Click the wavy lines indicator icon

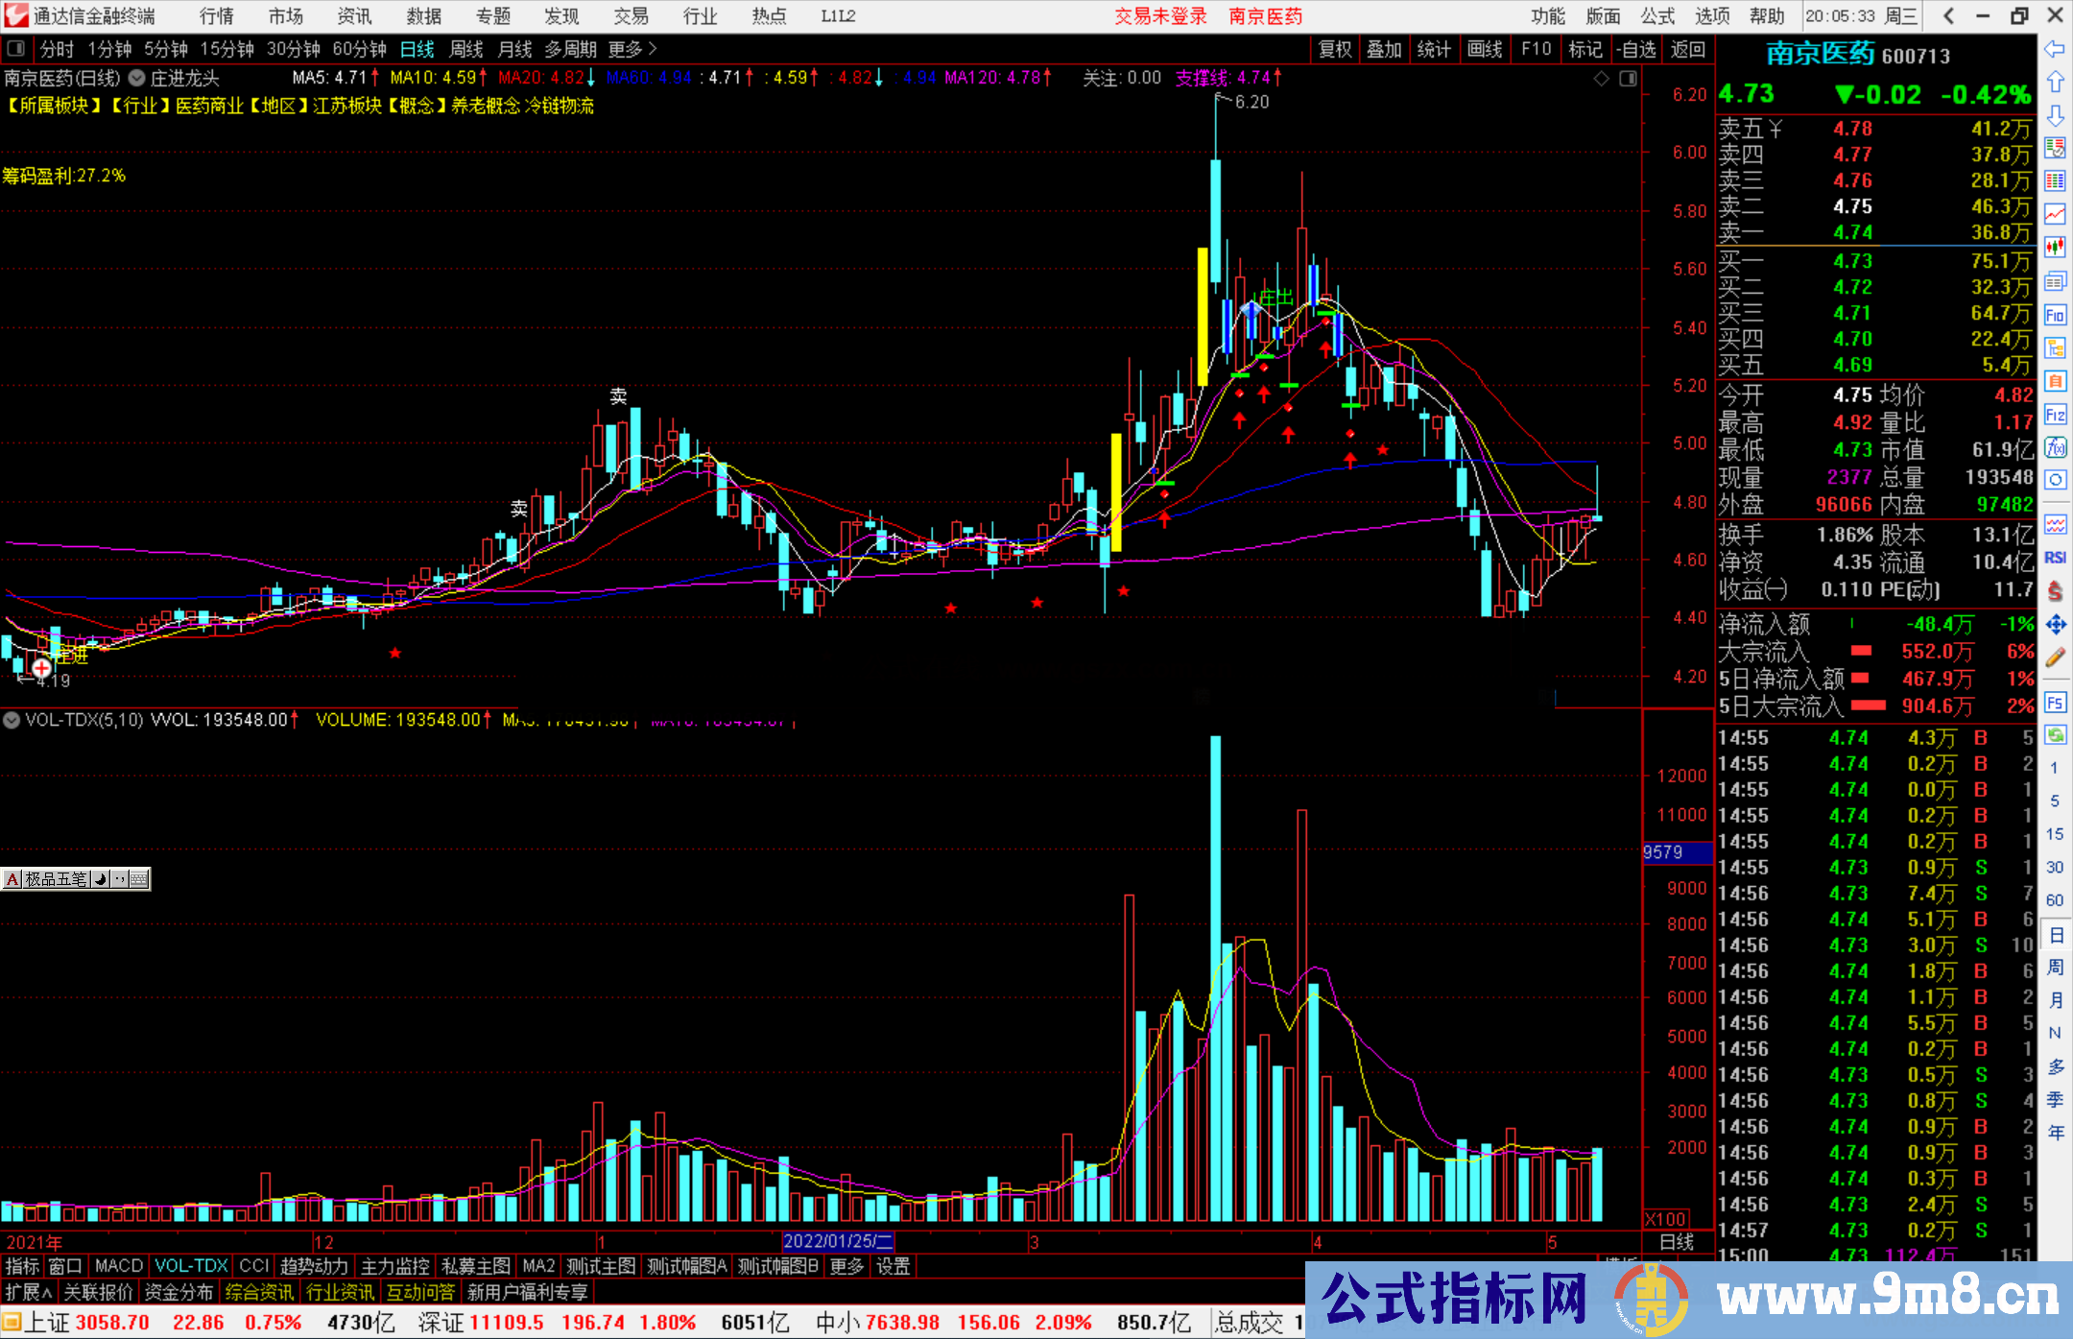click(x=2055, y=524)
